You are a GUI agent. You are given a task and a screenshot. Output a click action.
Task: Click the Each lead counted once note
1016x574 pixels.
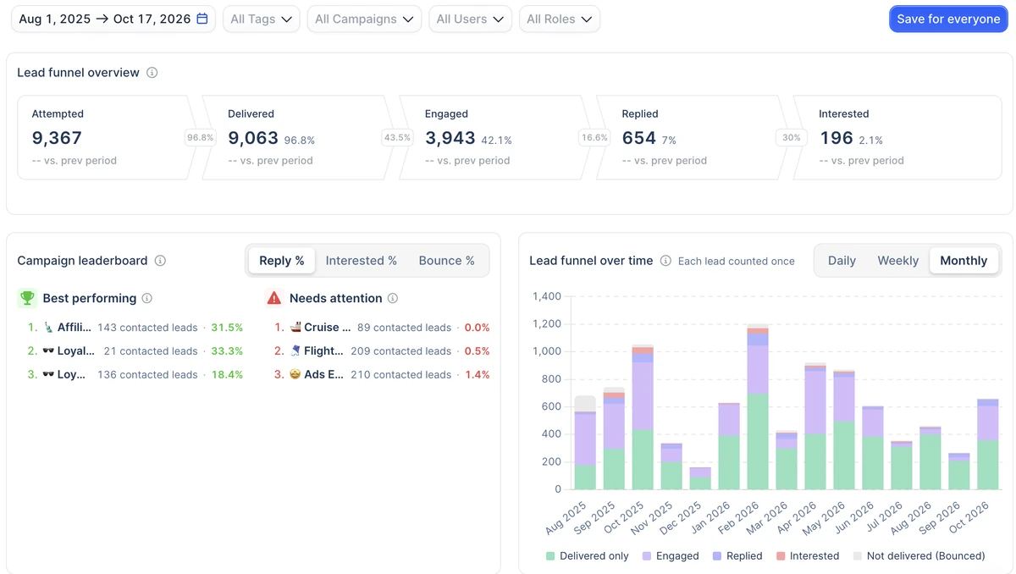pyautogui.click(x=737, y=262)
